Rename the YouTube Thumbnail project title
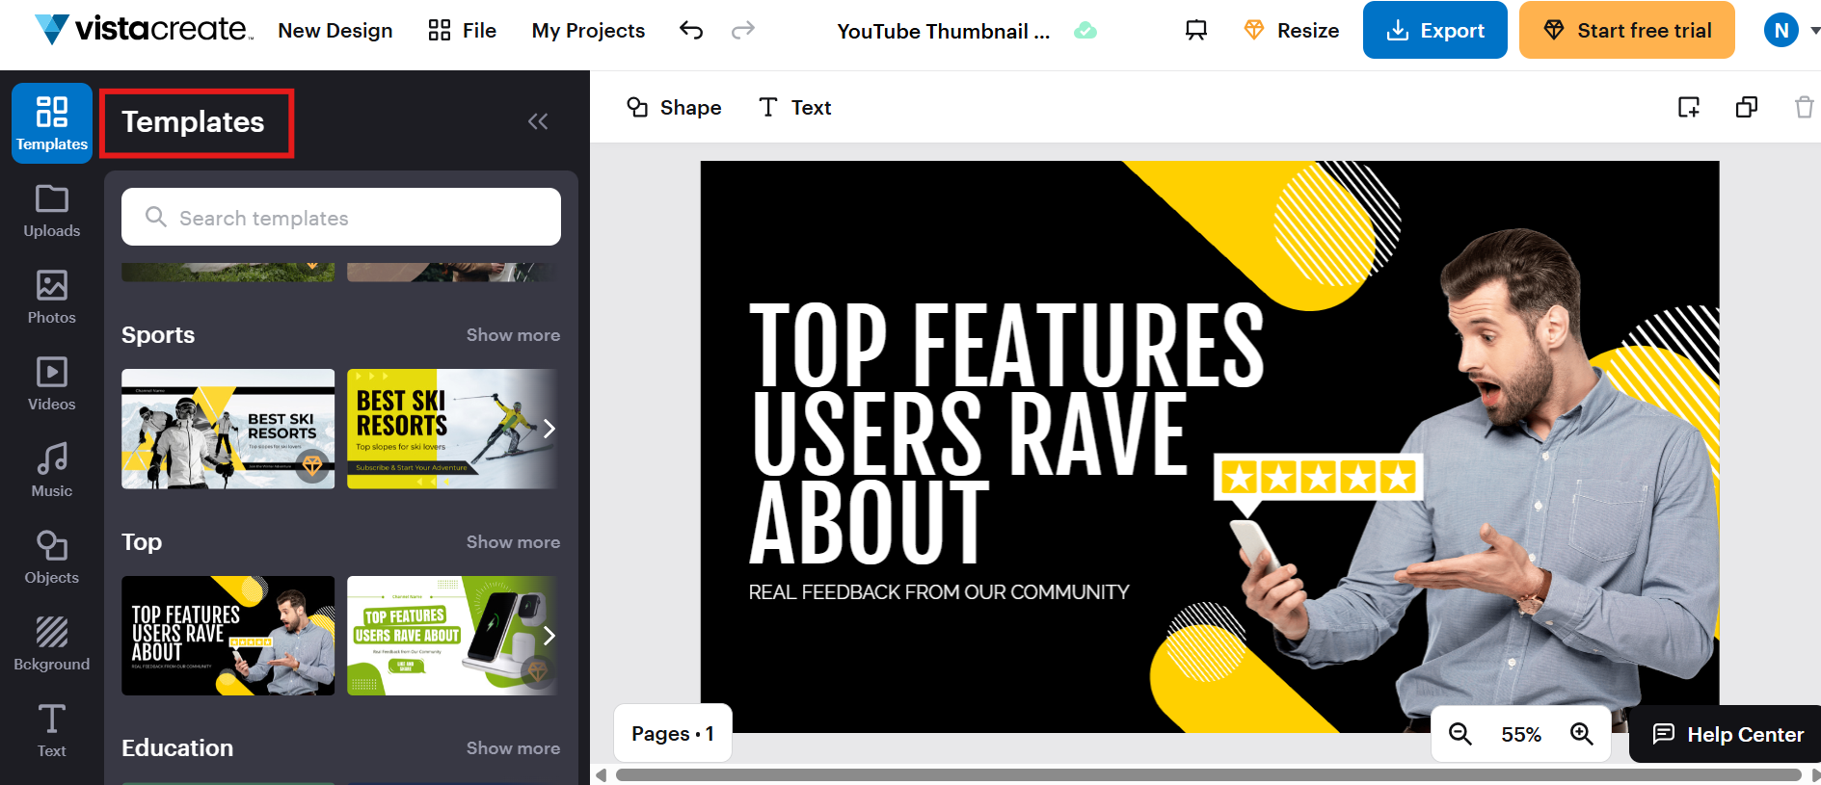 point(944,32)
